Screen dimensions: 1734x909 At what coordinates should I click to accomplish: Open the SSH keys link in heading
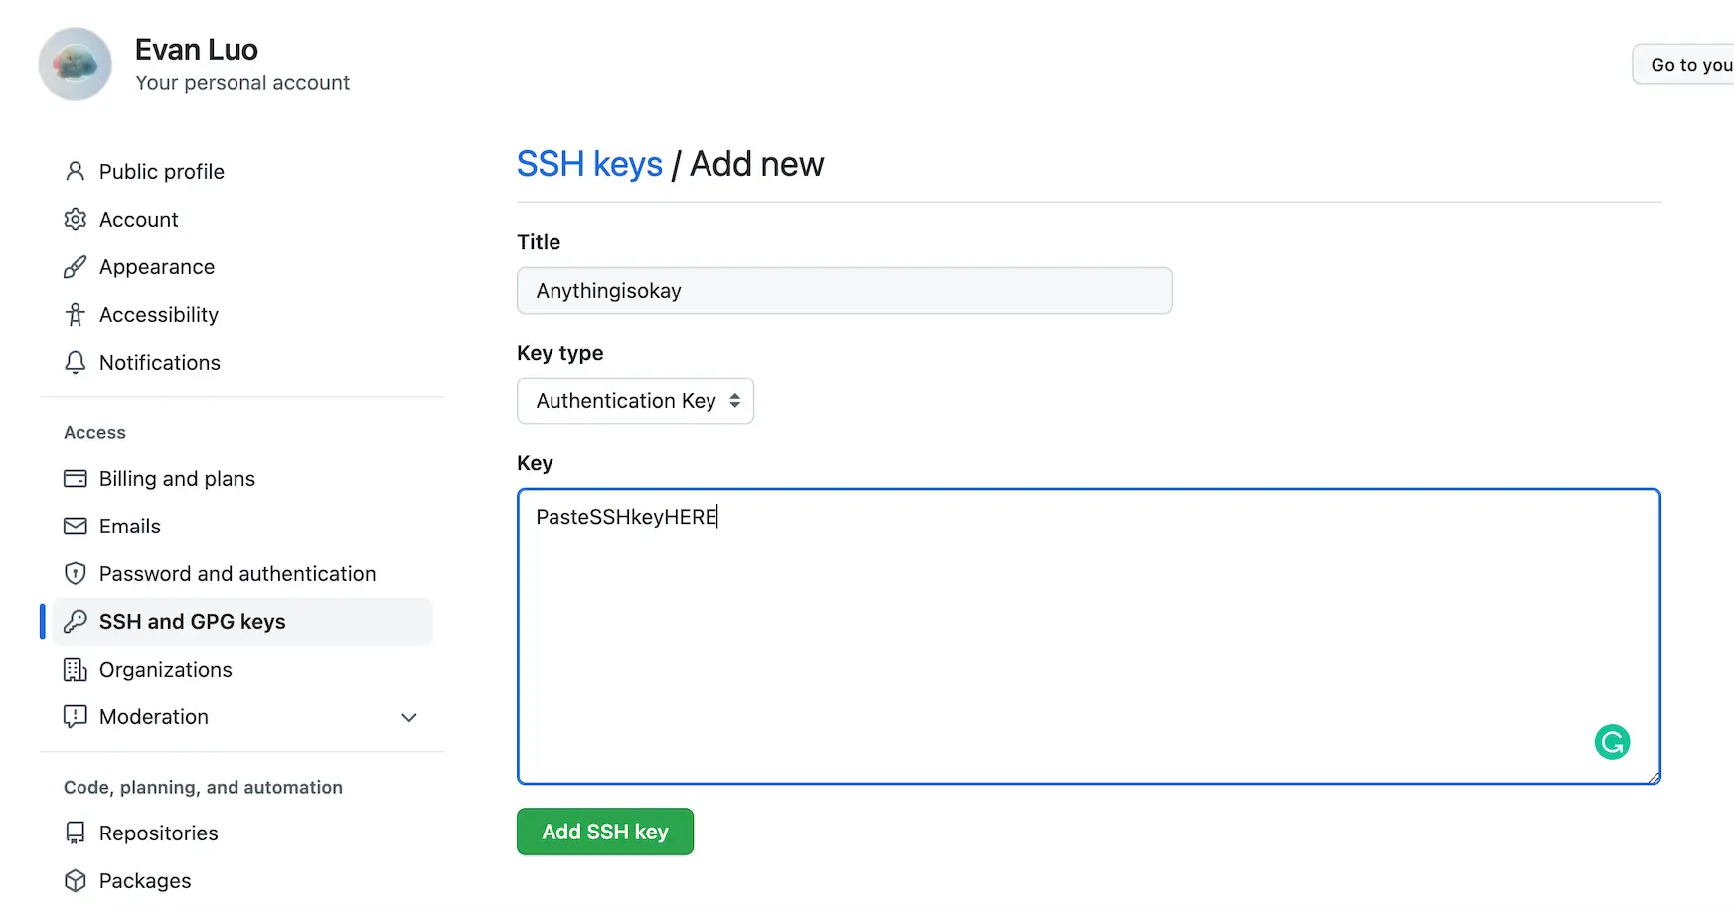(589, 164)
